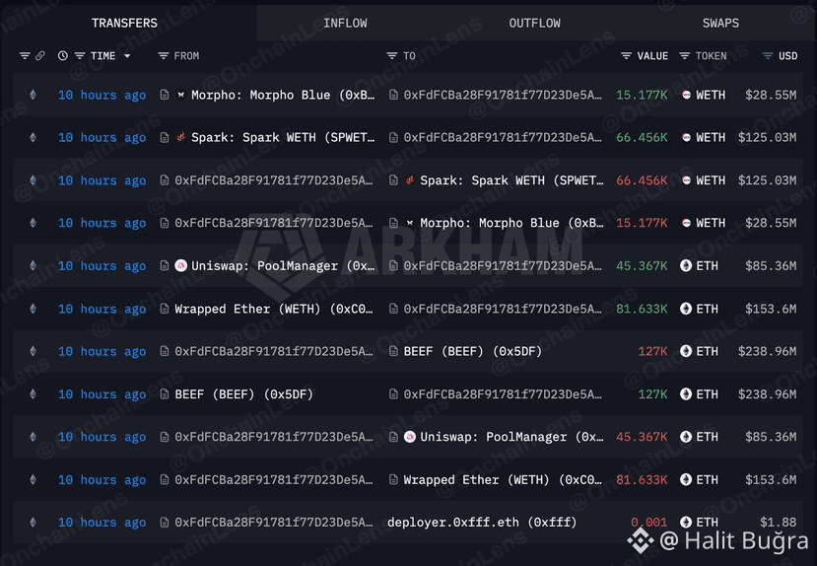The width and height of the screenshot is (817, 566).
Task: Open Uniswap PoolManager sender in green 45.367K row
Action: (283, 266)
